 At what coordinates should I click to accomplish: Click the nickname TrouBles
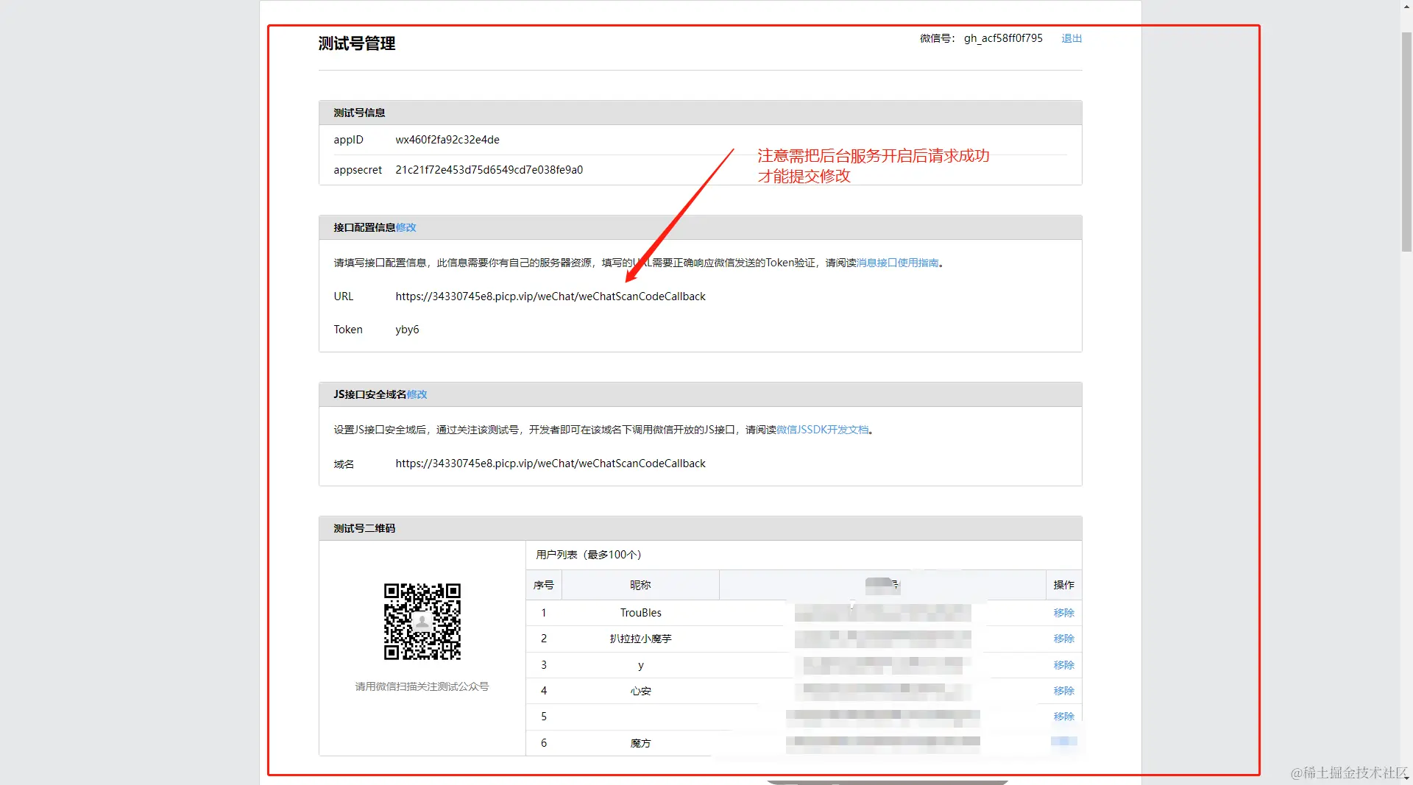click(x=641, y=613)
